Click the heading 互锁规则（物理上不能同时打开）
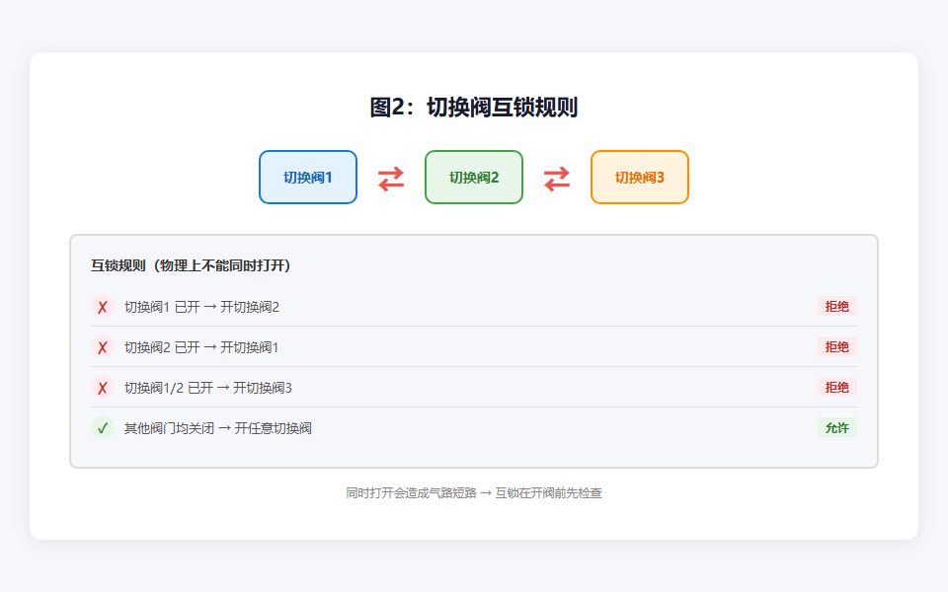This screenshot has width=948, height=592. point(191,265)
